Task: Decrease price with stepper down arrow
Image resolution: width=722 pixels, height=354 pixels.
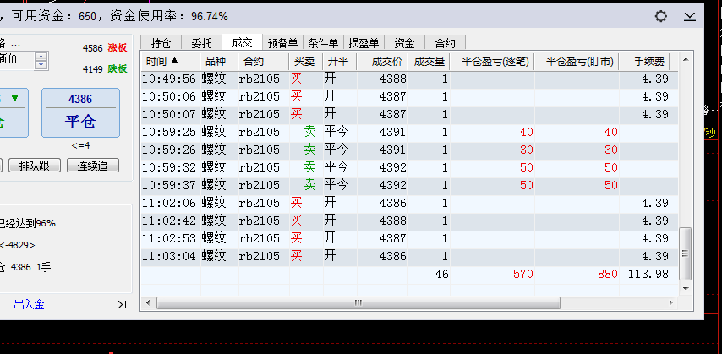Action: click(41, 65)
